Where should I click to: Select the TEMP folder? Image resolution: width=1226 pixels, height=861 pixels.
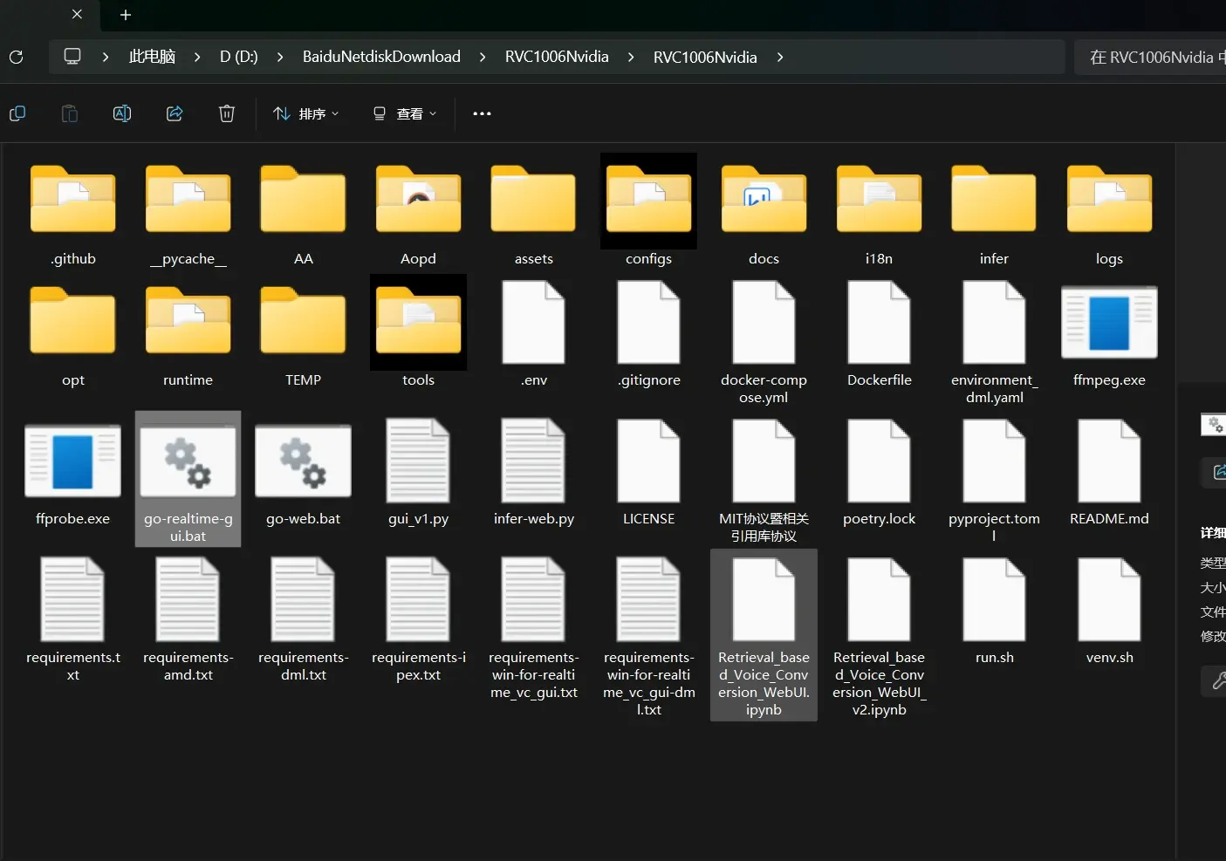(x=304, y=336)
